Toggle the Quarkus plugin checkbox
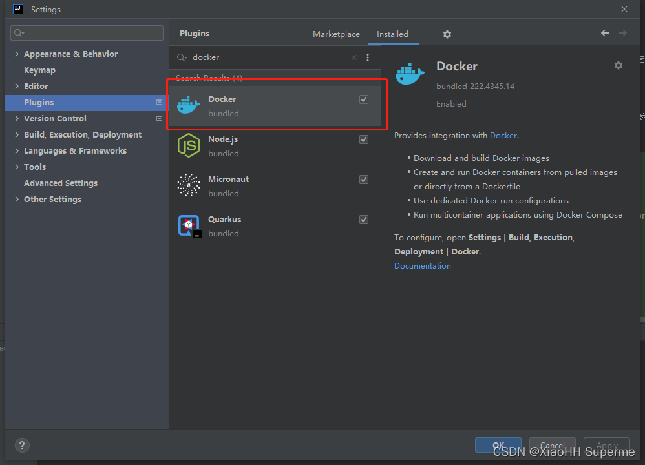The width and height of the screenshot is (645, 465). [x=363, y=219]
